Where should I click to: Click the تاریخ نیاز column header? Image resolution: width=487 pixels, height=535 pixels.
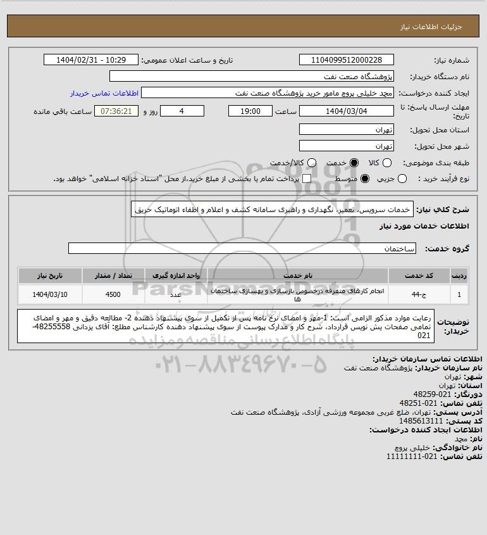[x=50, y=275]
